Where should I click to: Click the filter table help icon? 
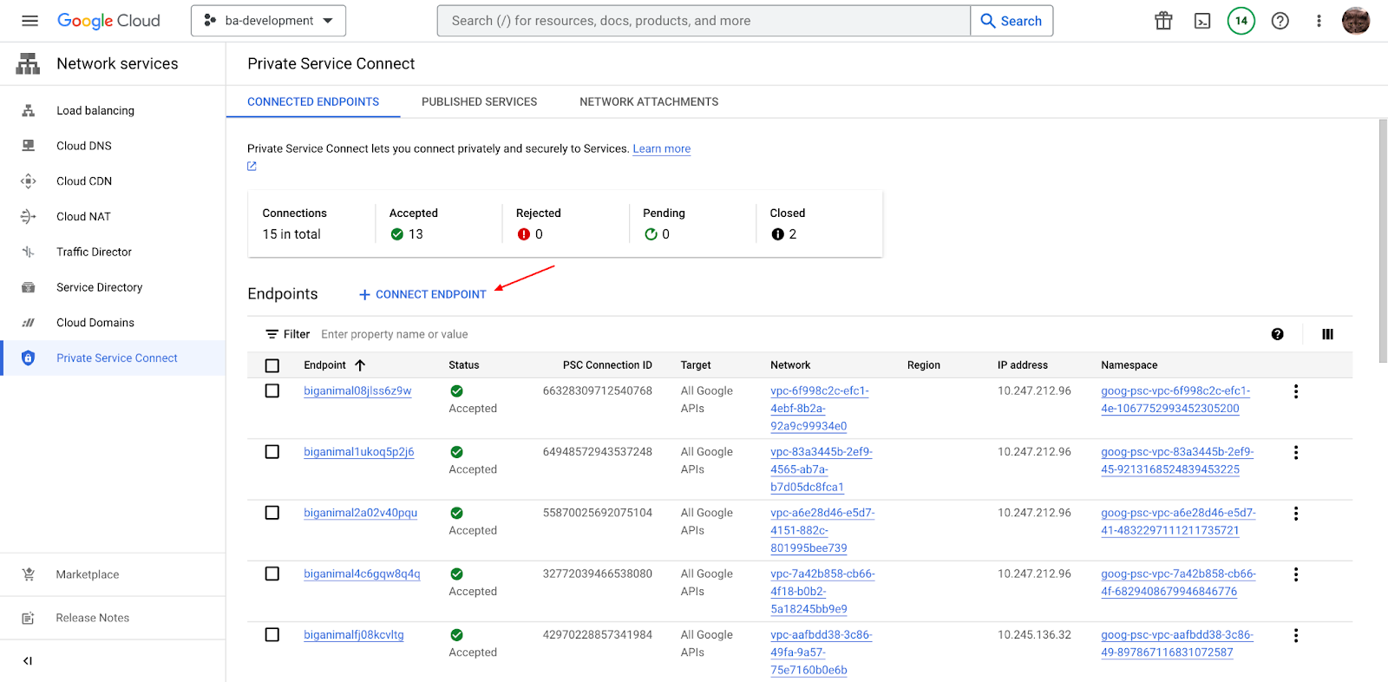[x=1277, y=334]
